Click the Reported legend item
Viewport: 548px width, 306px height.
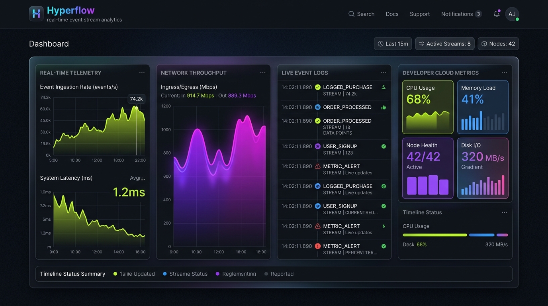279,274
